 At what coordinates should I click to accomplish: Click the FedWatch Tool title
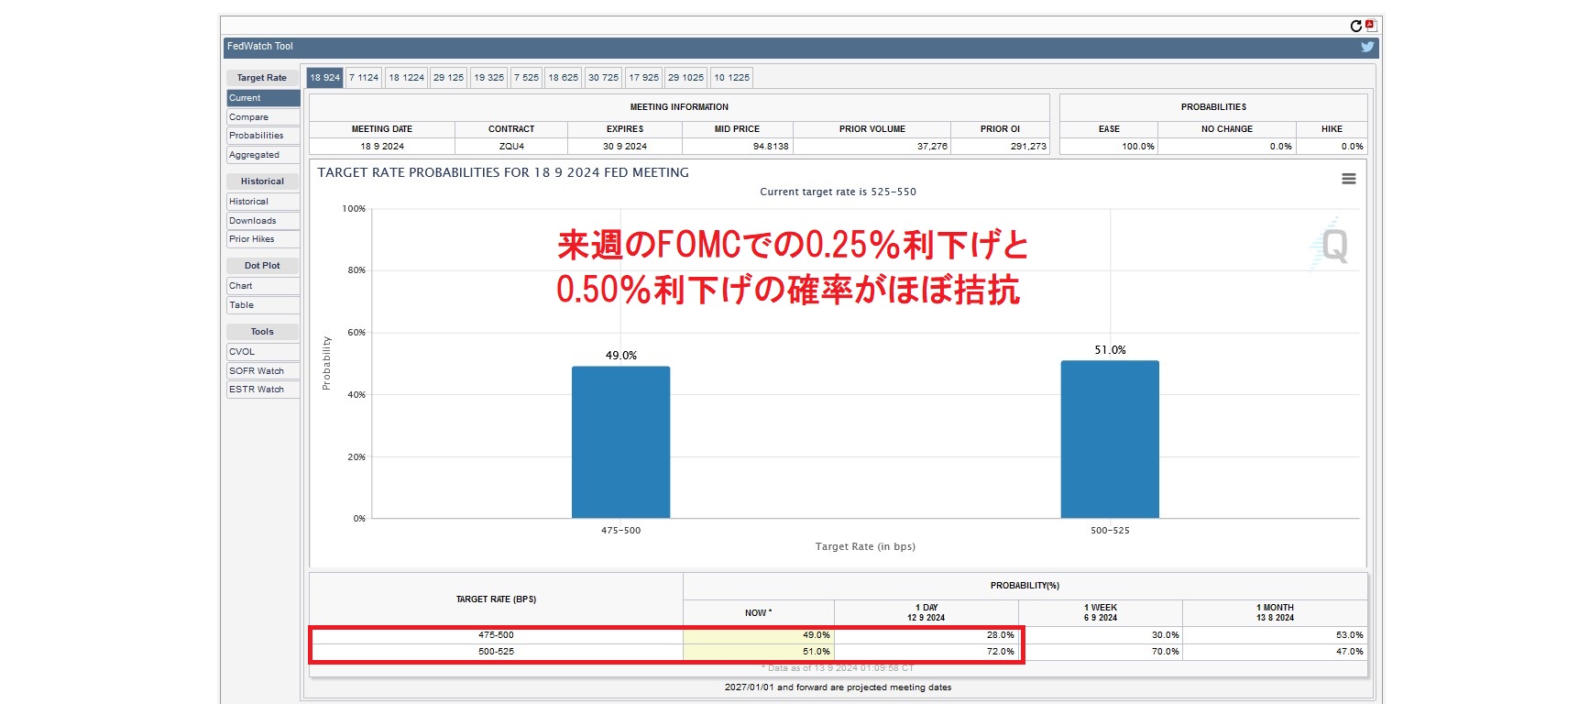tap(260, 47)
